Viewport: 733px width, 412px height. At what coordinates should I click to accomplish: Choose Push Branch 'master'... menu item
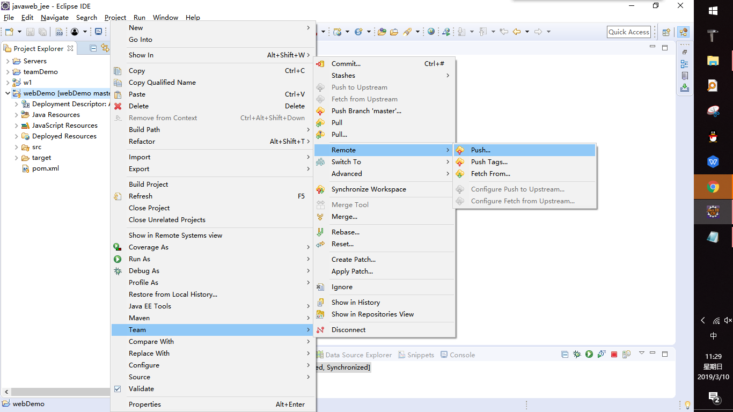coord(384,111)
